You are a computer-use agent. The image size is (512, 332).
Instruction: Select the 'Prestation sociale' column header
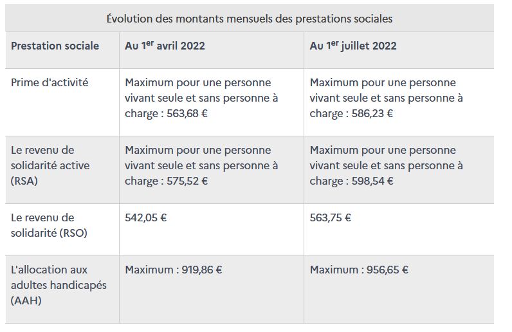[x=55, y=46]
